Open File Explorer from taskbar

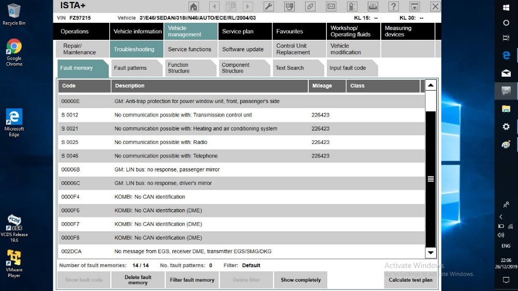coord(506,109)
